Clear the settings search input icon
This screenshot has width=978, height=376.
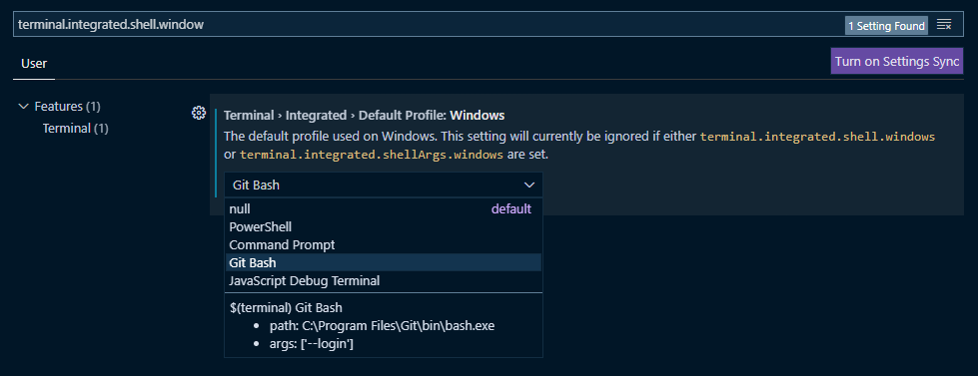[944, 25]
